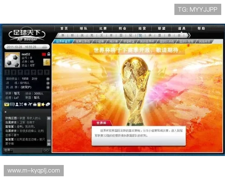
Task: Click the chat scrollbar thumb
Action: pyautogui.click(x=49, y=141)
